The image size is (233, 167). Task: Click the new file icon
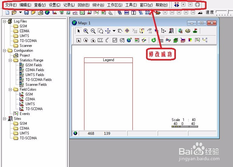[x=7, y=12]
